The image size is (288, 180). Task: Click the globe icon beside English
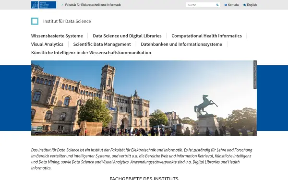click(244, 5)
